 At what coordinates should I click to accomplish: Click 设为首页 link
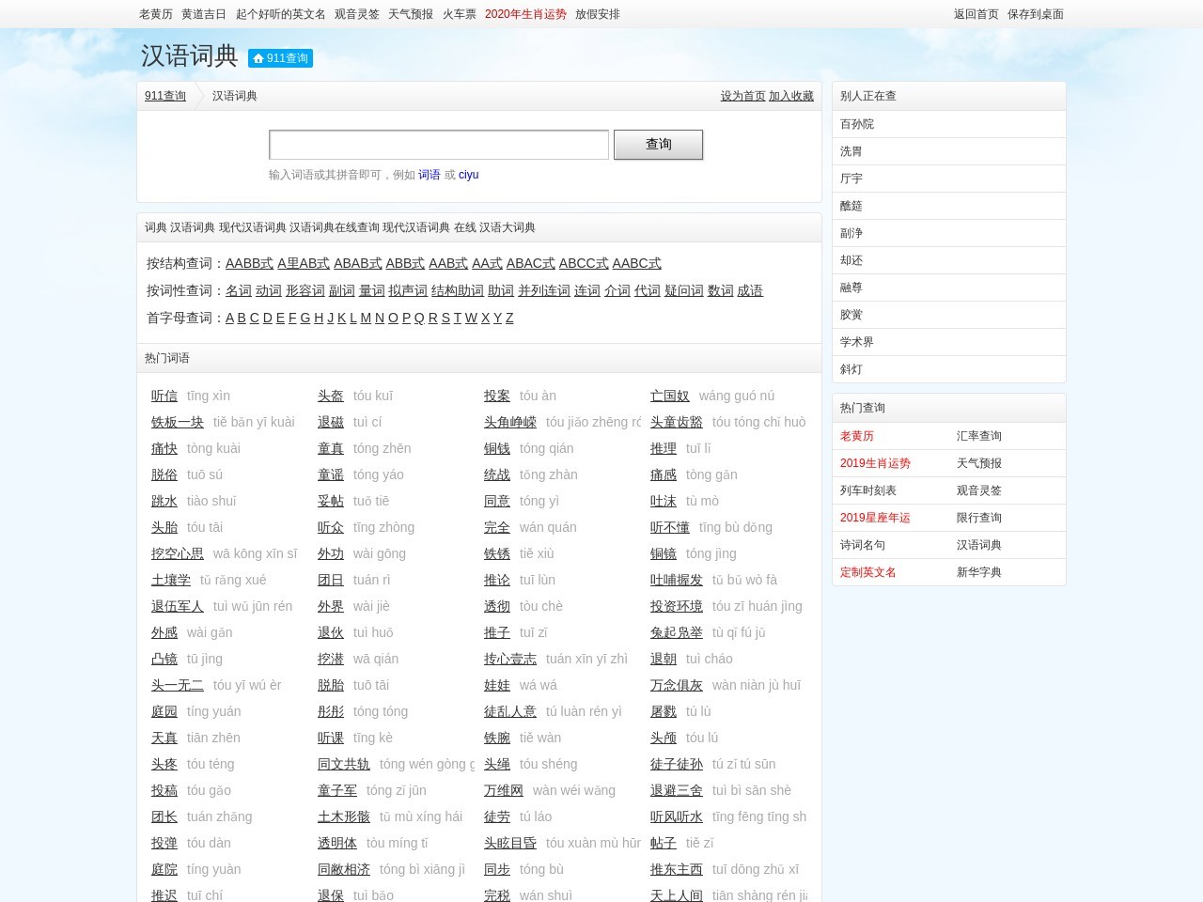(x=743, y=96)
